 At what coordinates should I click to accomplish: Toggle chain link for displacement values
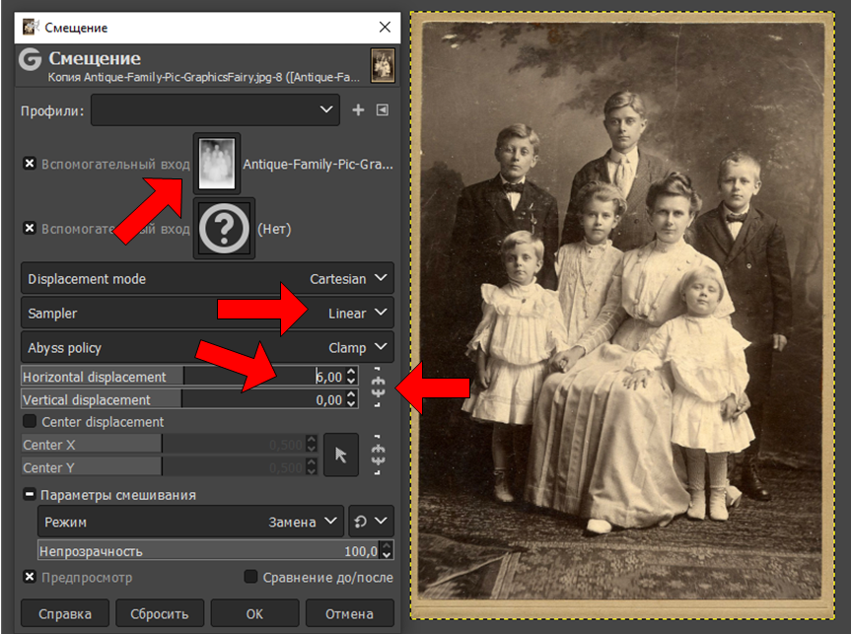coord(378,387)
